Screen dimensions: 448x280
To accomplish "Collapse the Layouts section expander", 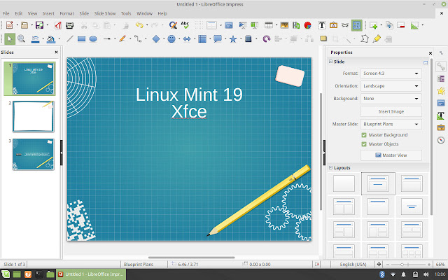I will point(330,168).
